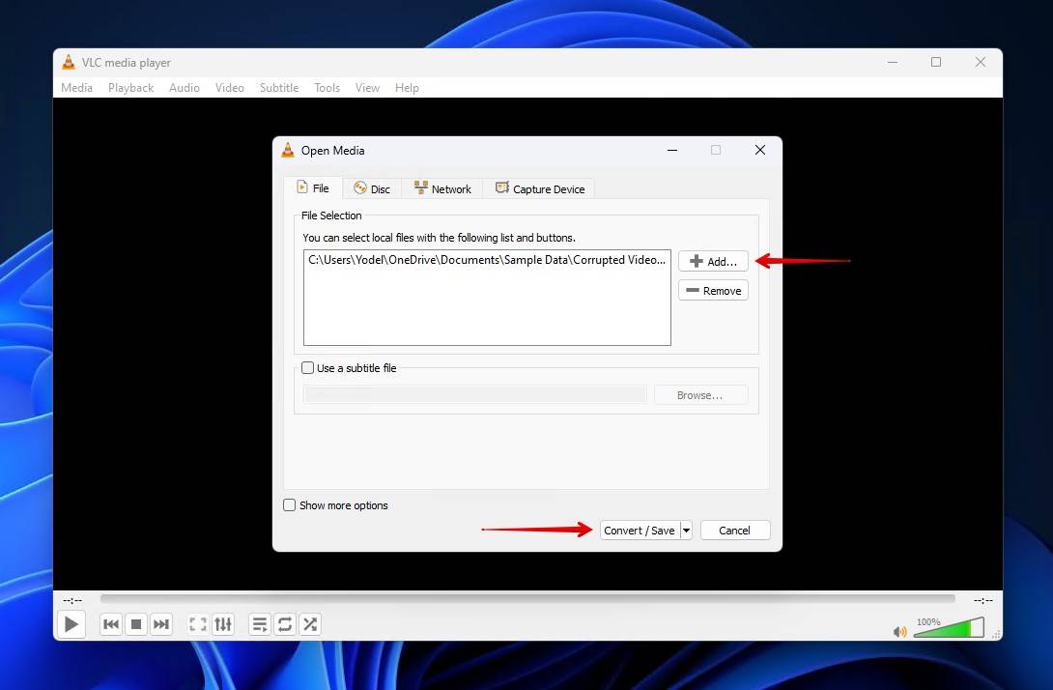
Task: Click the remaining time label
Action: 983,600
